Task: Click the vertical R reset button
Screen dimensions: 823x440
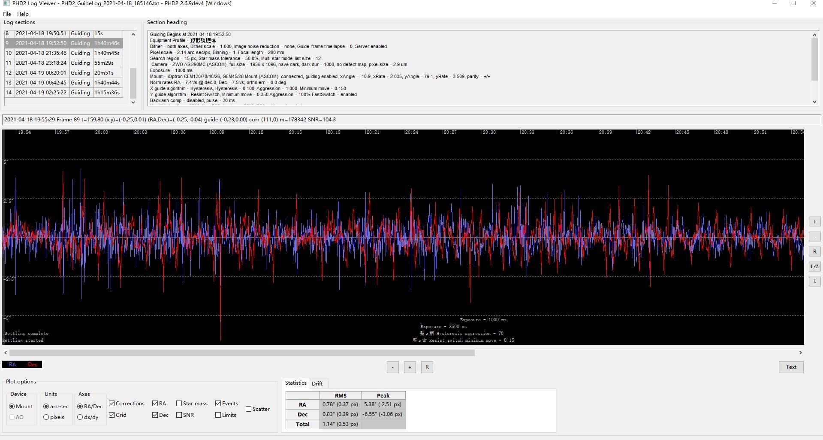Action: (814, 252)
